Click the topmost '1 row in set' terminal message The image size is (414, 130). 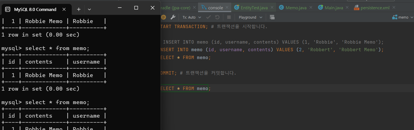(x=40, y=35)
